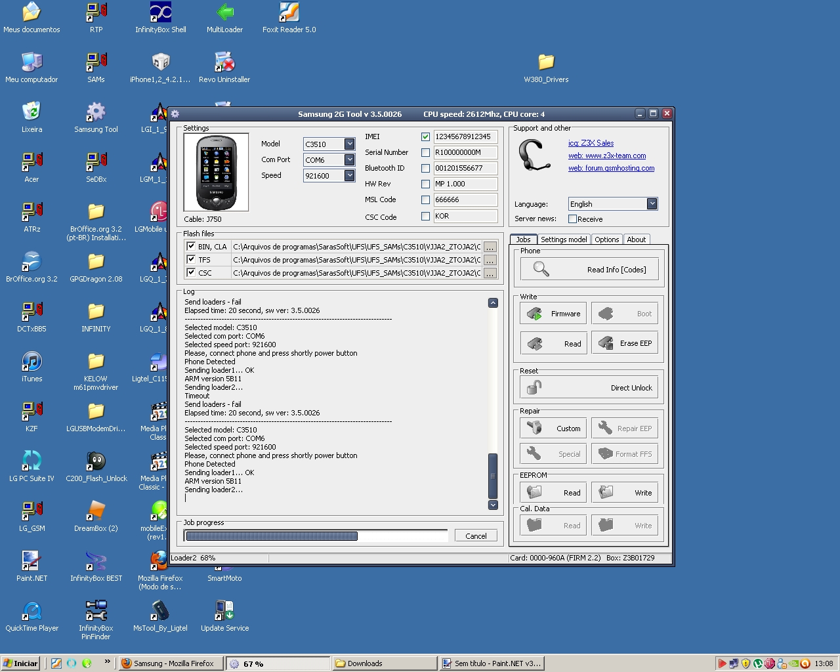Viewport: 840px width, 672px height.
Task: Open the InfinityBox PinFinder shortcut
Action: [96, 619]
